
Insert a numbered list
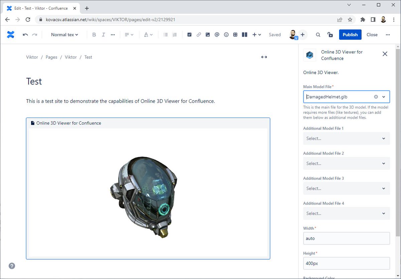coord(174,34)
